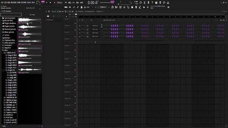Viewport: 228px width, 128px height.
Task: Expand the ACAPELLA folder
Action: (9, 115)
